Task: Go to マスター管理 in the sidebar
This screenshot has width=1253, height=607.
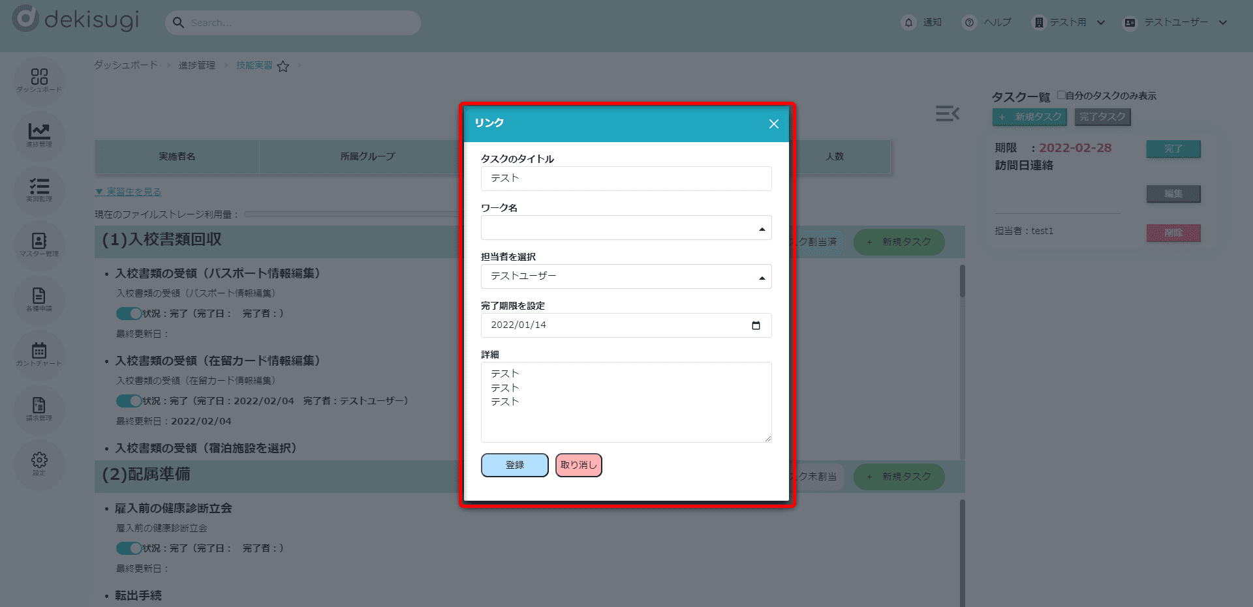Action: click(x=39, y=244)
